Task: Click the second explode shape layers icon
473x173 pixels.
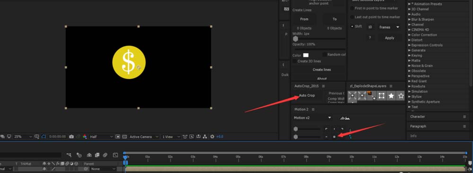Action: click(362, 96)
